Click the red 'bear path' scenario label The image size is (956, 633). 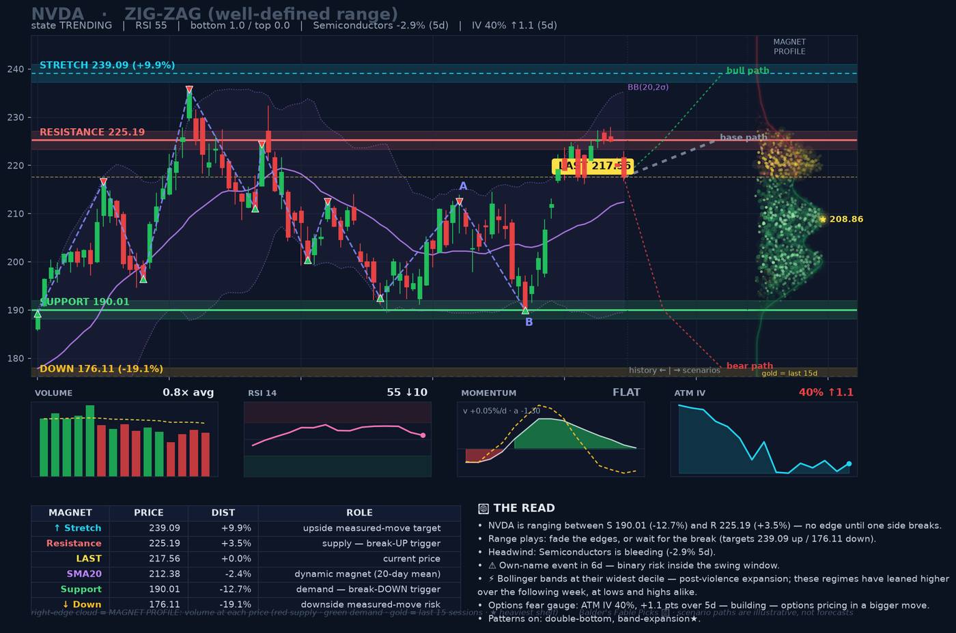coord(750,366)
